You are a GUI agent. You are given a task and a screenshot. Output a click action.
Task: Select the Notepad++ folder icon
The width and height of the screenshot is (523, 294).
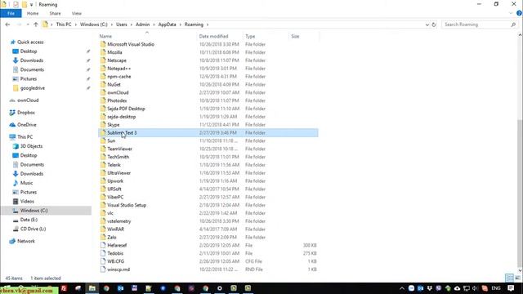pos(103,68)
